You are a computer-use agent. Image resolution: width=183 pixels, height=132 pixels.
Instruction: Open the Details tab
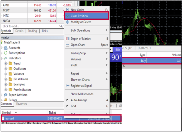(19, 31)
